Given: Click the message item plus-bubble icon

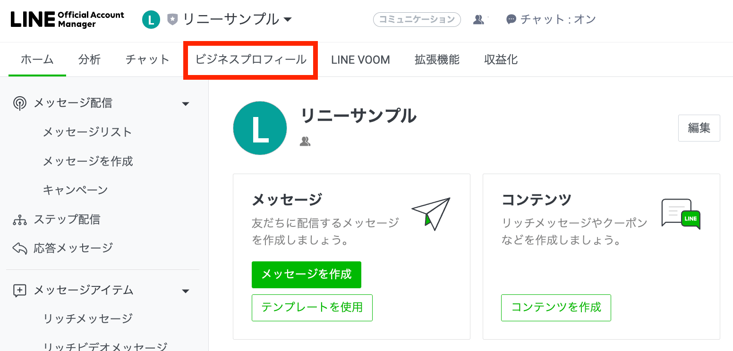Looking at the screenshot, I should tap(19, 291).
